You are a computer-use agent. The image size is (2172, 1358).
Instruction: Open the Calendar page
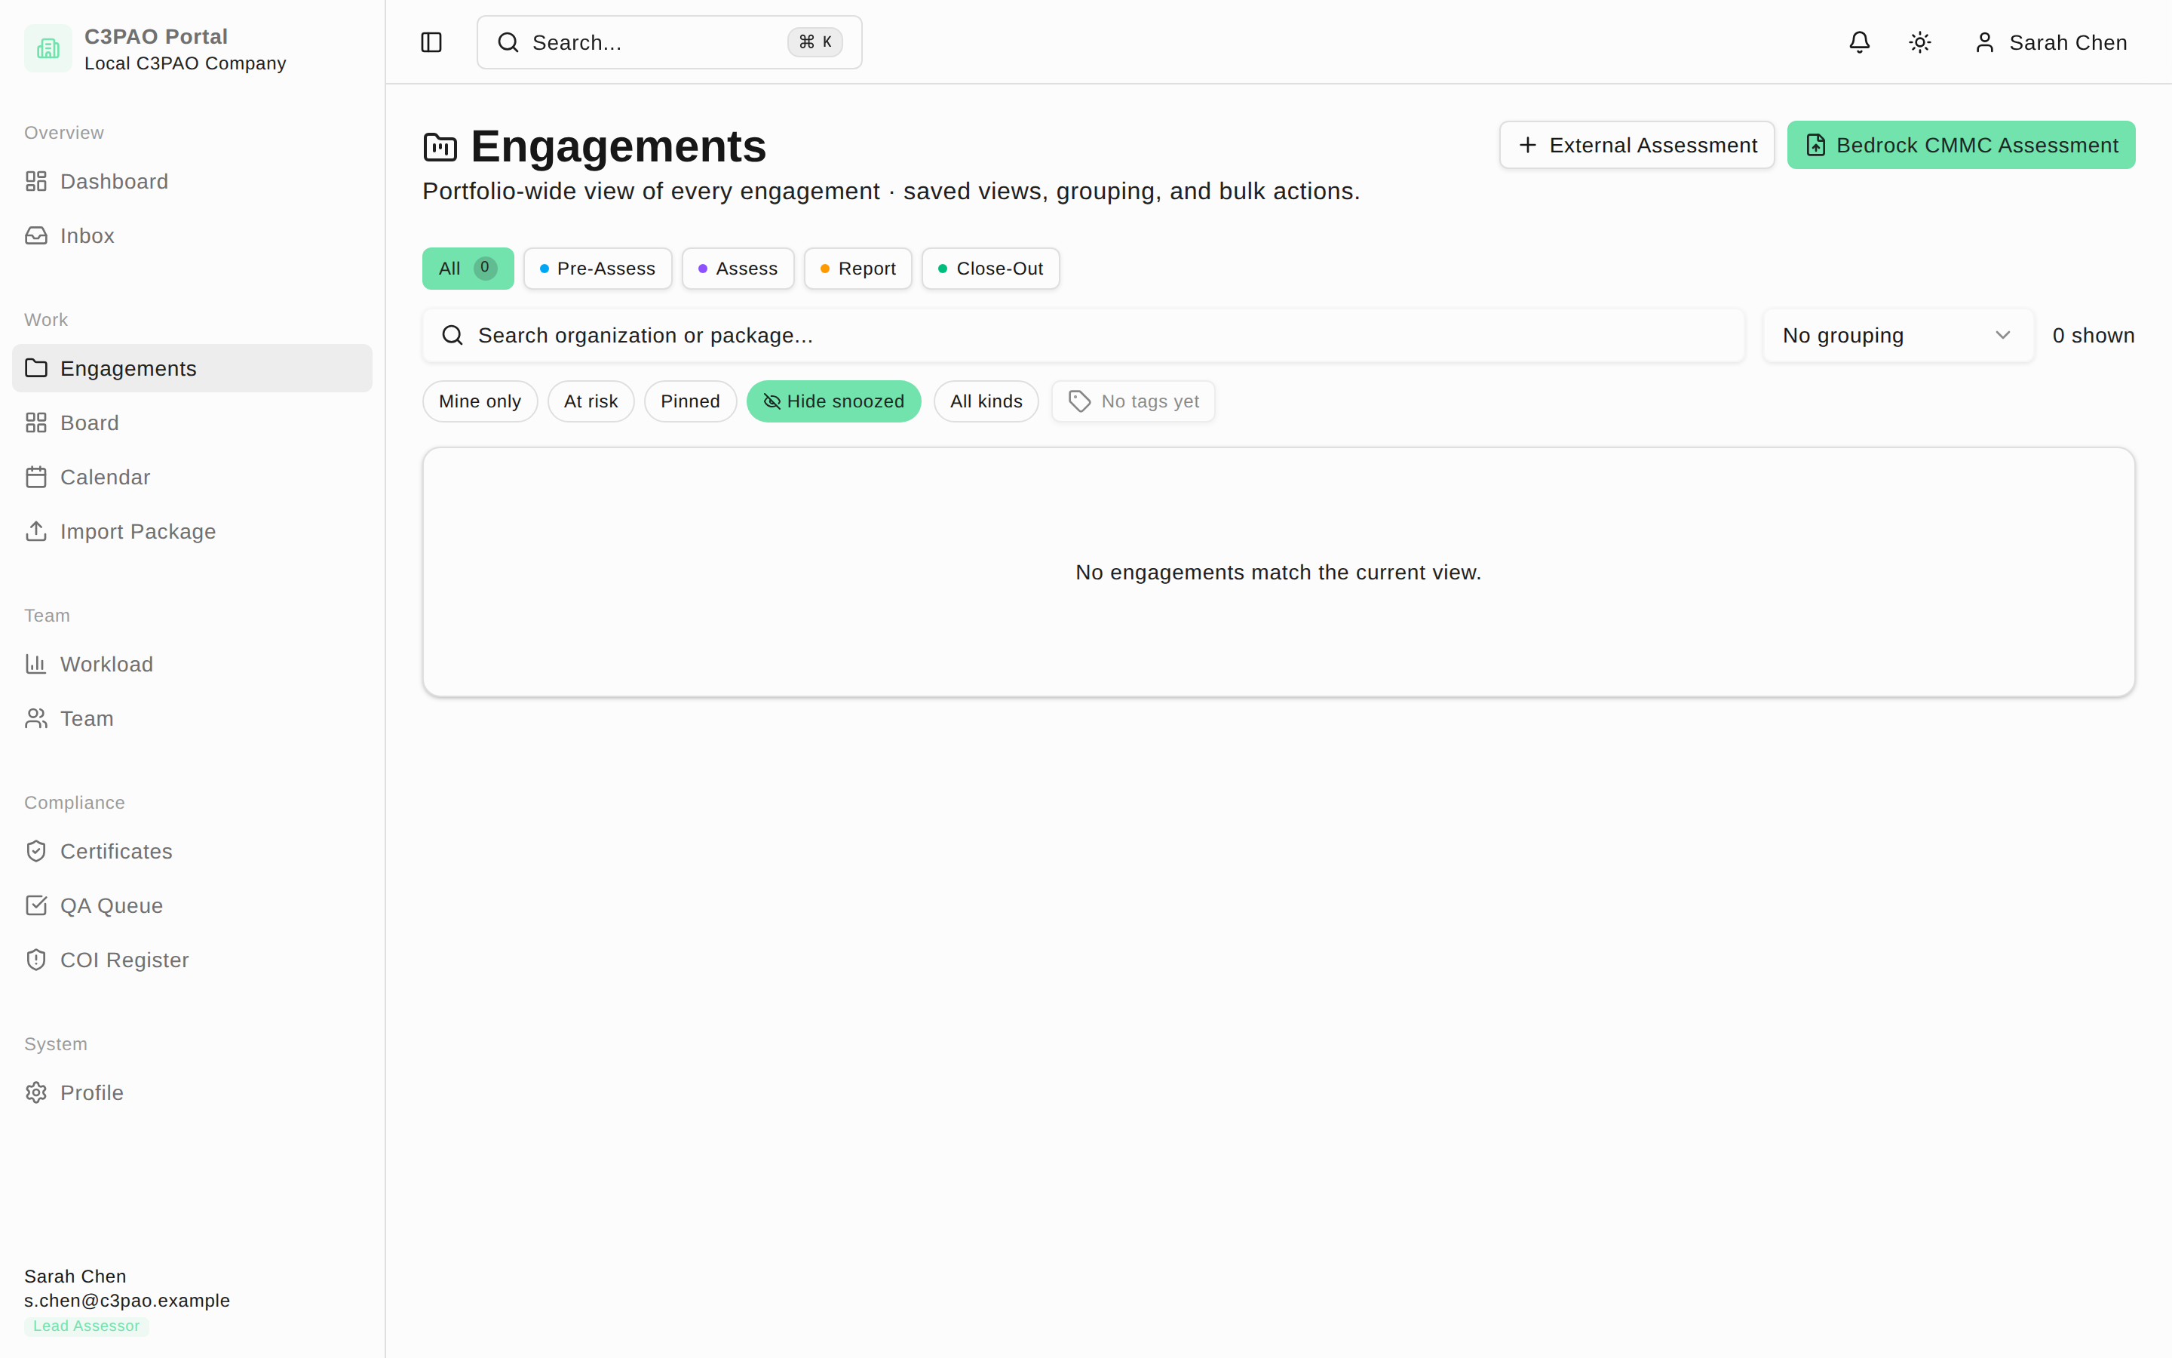point(192,477)
